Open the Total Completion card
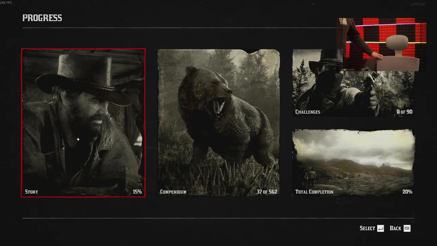This screenshot has height=246, width=437. point(353,163)
